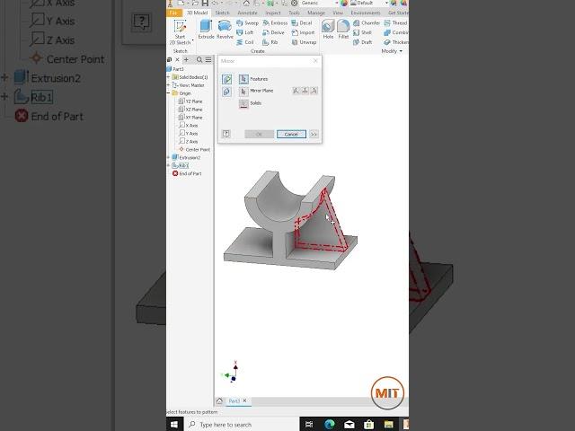Viewport: 575px width, 431px height.
Task: Click the Unwrap tool
Action: coord(304,42)
